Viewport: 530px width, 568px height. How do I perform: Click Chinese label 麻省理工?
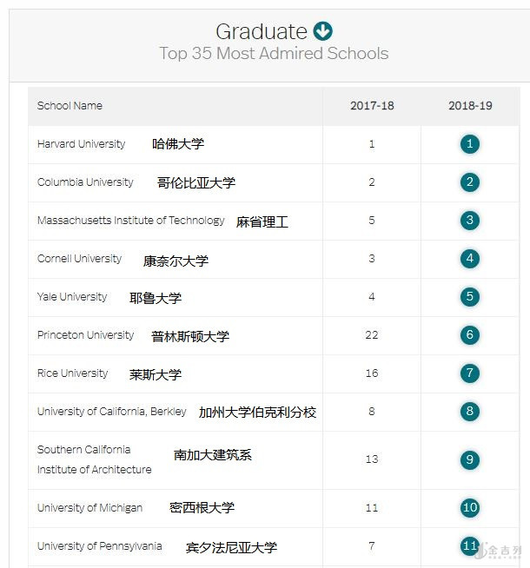click(262, 221)
